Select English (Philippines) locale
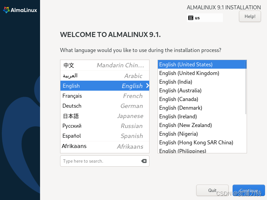 pyautogui.click(x=202, y=150)
